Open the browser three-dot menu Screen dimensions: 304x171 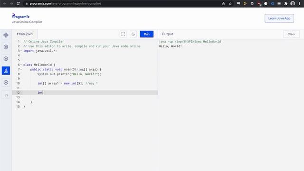(x=300, y=3)
